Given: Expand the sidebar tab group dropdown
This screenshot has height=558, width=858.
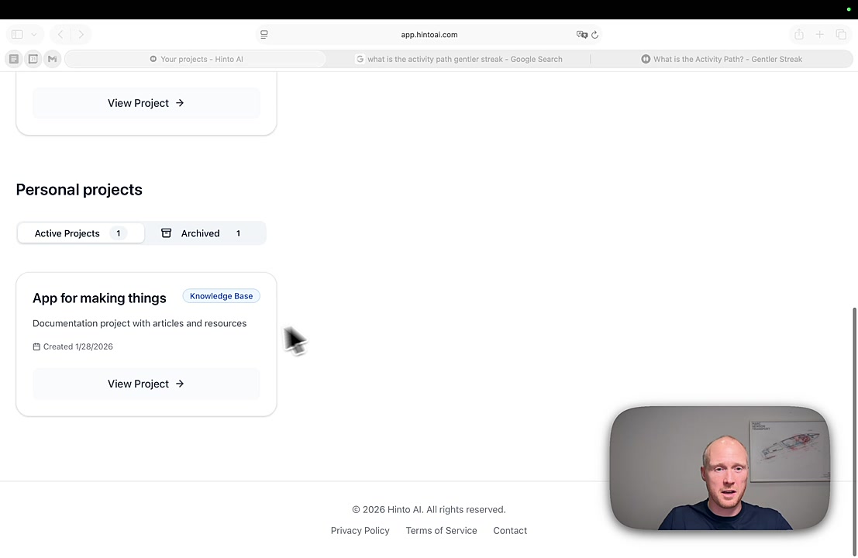Looking at the screenshot, I should (x=33, y=34).
